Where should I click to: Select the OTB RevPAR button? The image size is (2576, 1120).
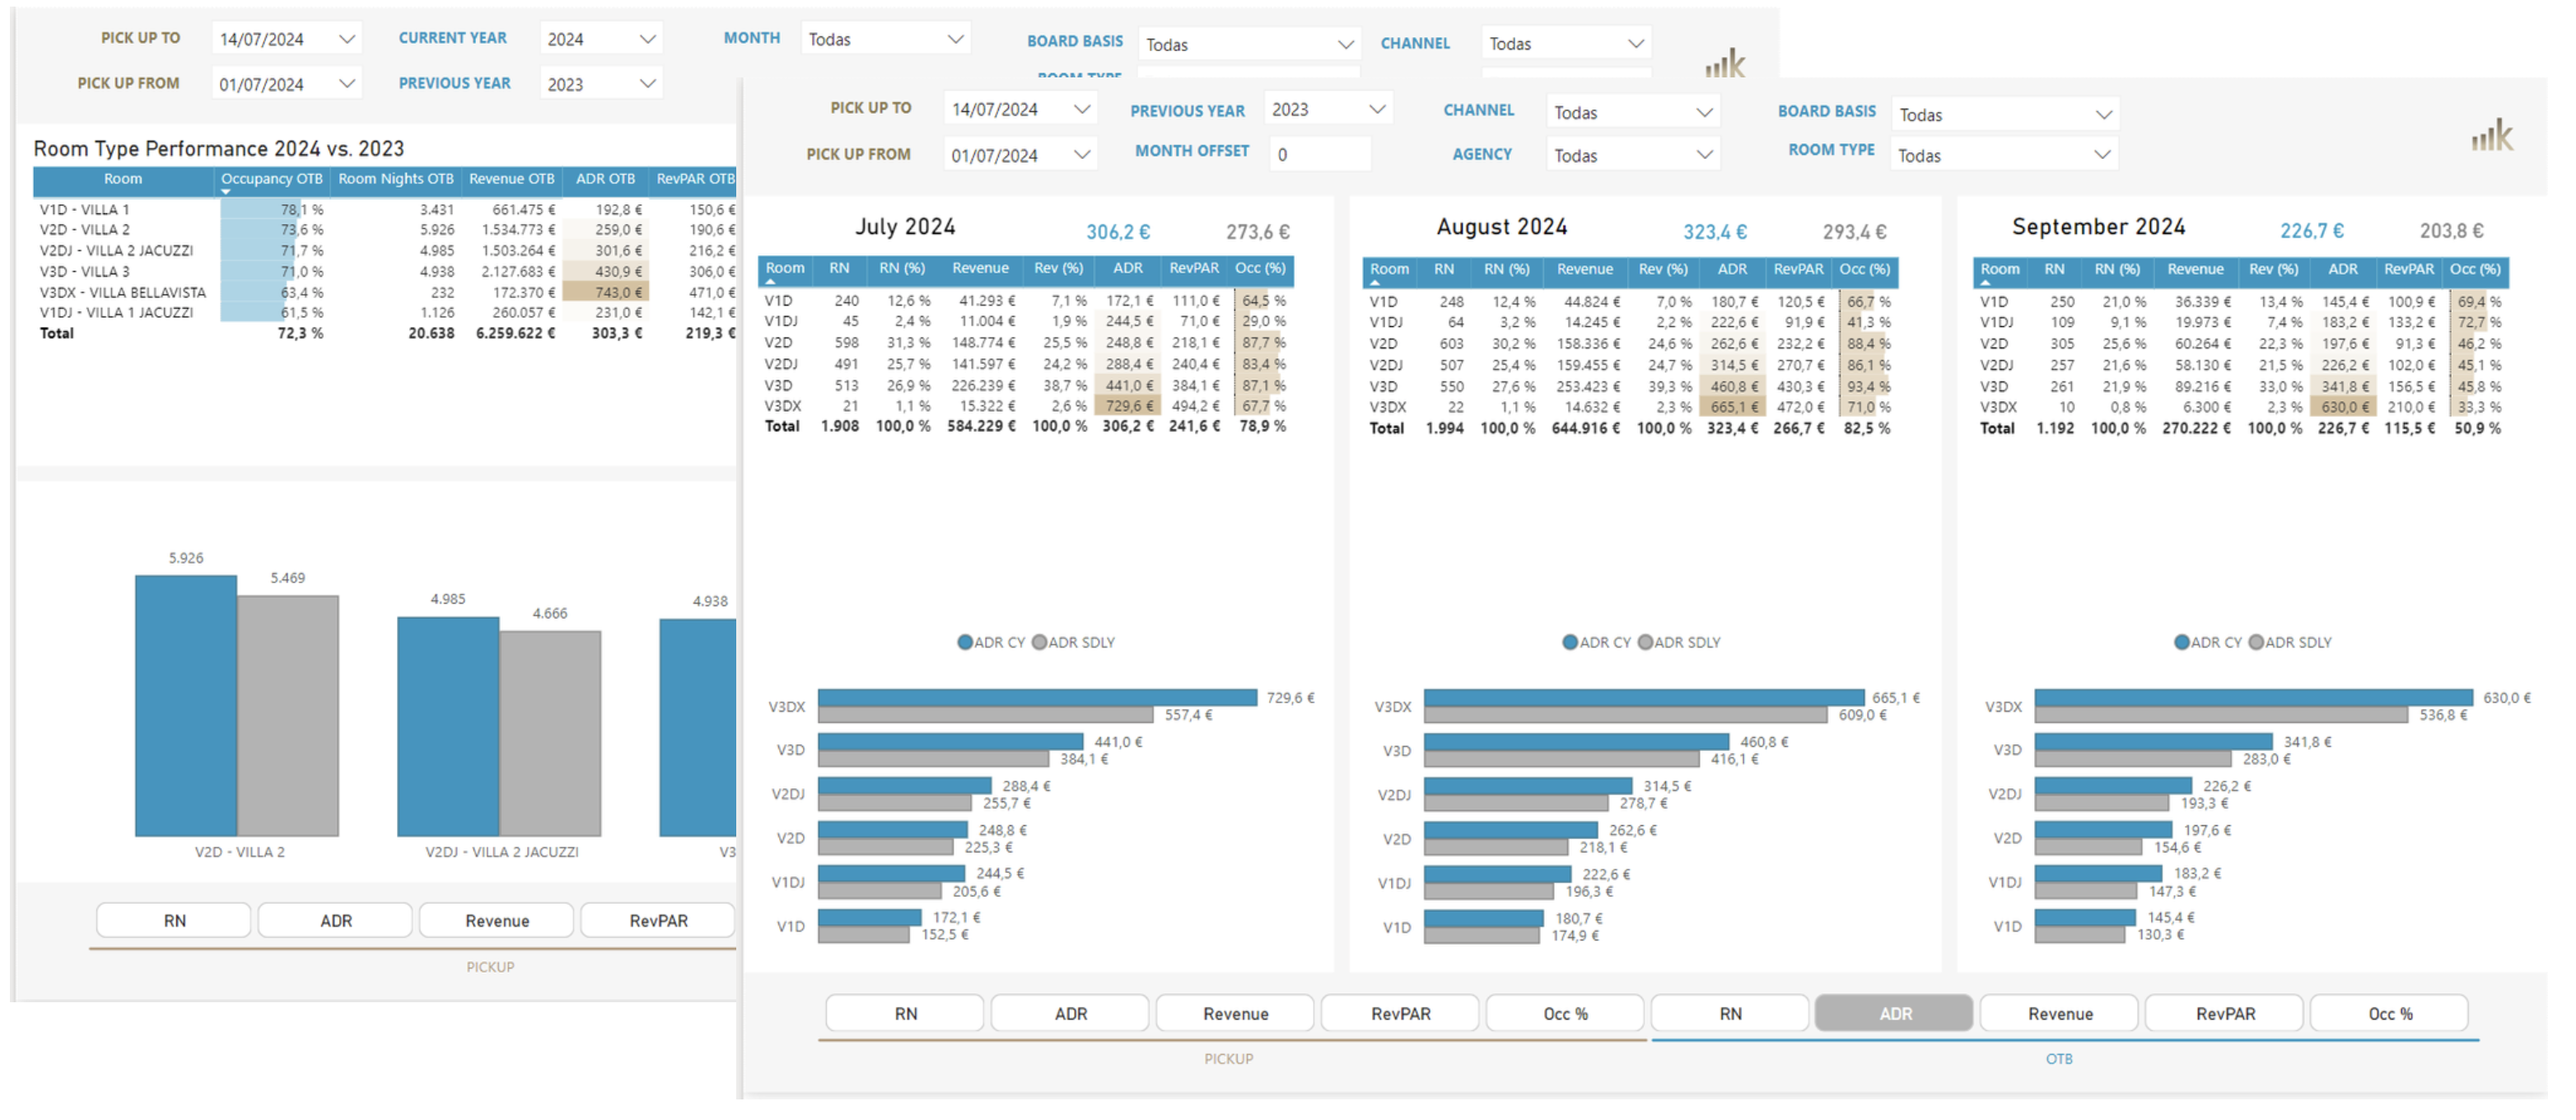point(2225,1013)
